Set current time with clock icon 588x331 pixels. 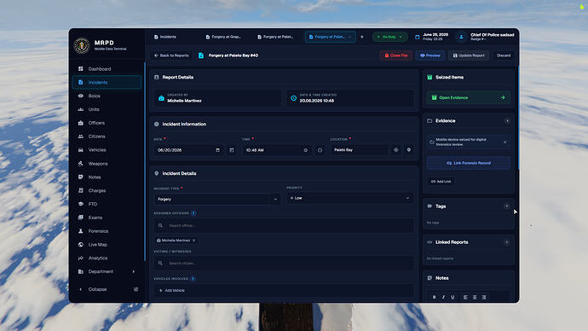point(320,150)
